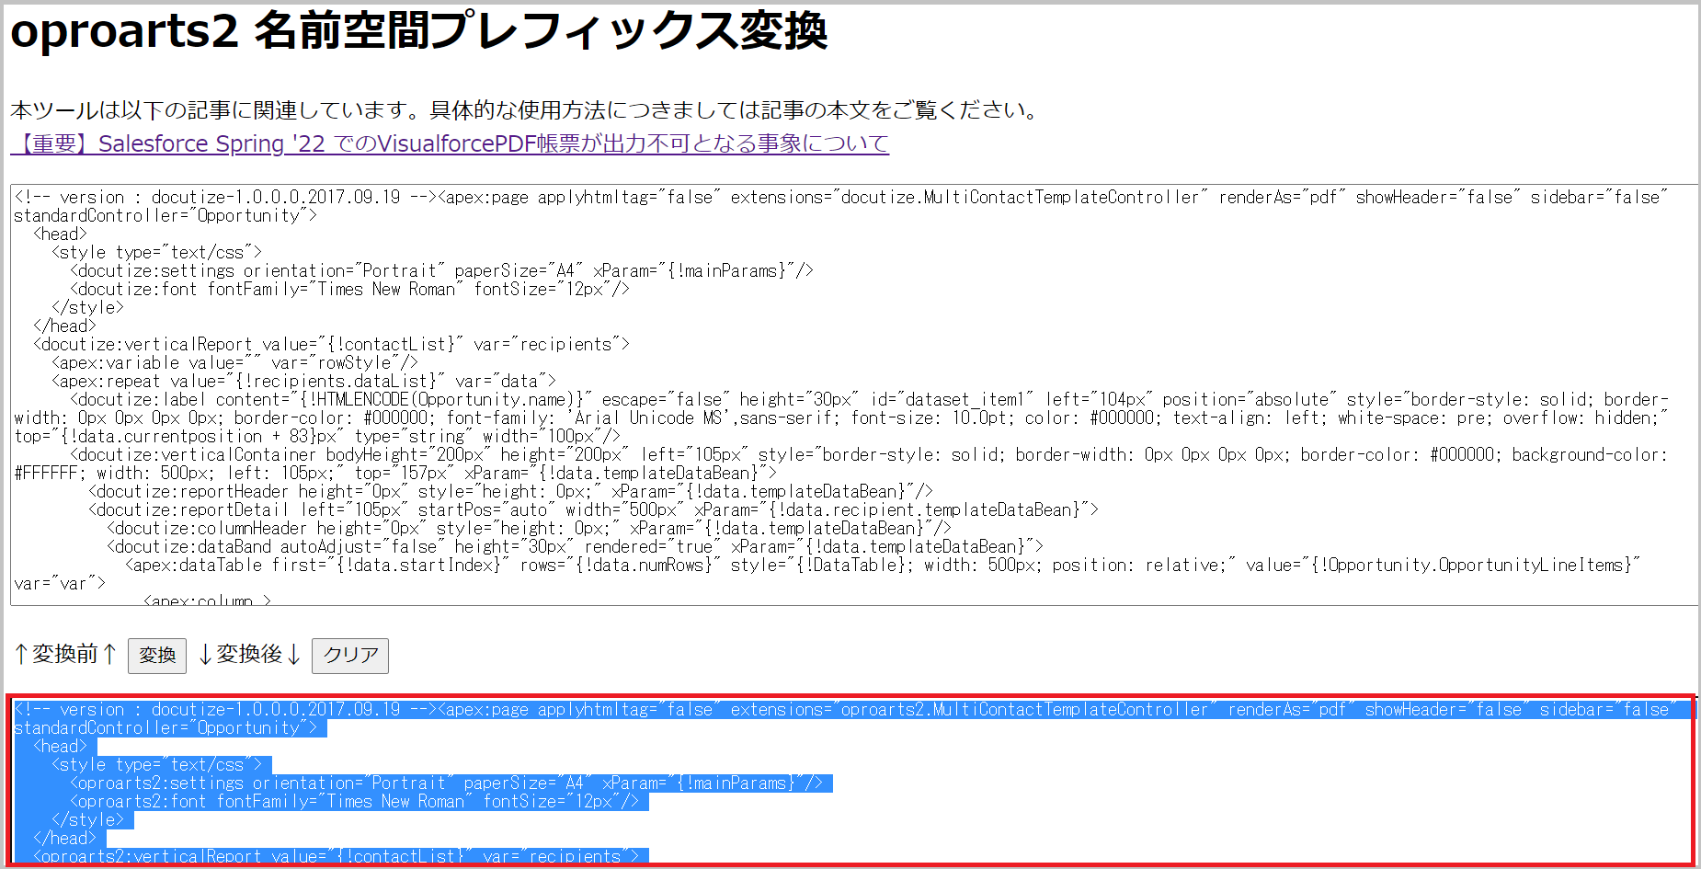Click the ↑変換前↑ label
1701x869 pixels.
pyautogui.click(x=65, y=654)
